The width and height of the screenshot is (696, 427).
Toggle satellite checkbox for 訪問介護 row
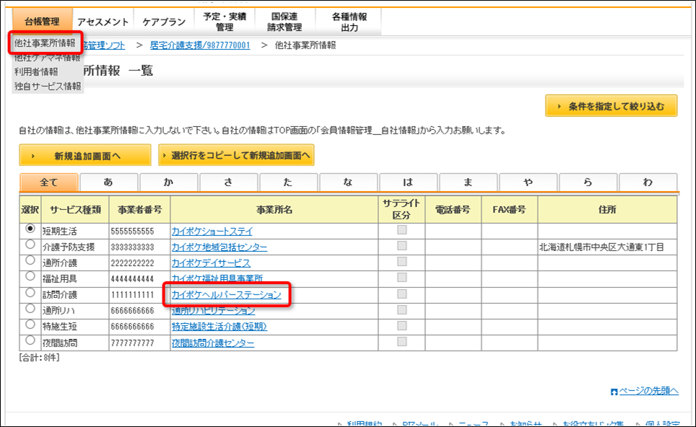tap(401, 294)
